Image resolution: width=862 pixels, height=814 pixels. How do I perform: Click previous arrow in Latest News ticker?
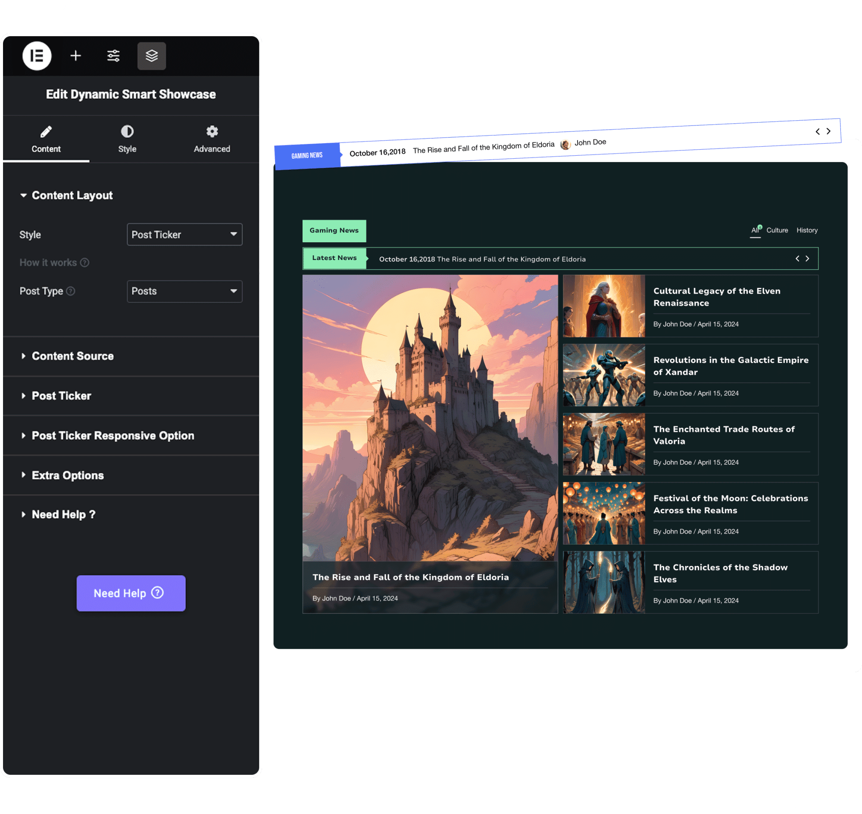[x=797, y=259]
